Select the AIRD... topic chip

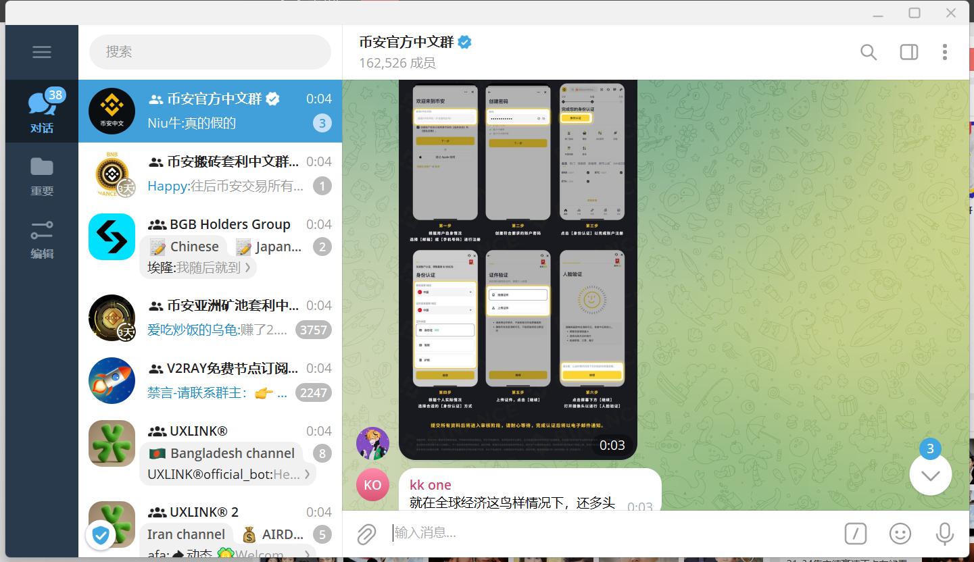point(272,534)
